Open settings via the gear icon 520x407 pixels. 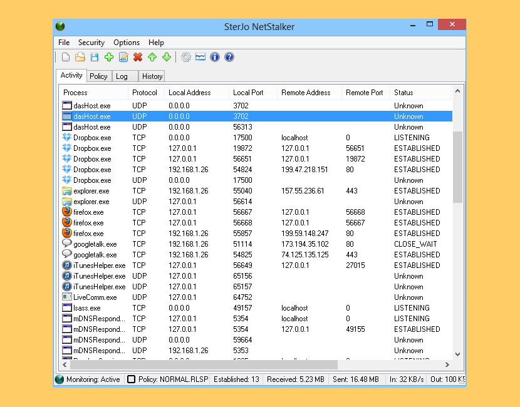186,58
